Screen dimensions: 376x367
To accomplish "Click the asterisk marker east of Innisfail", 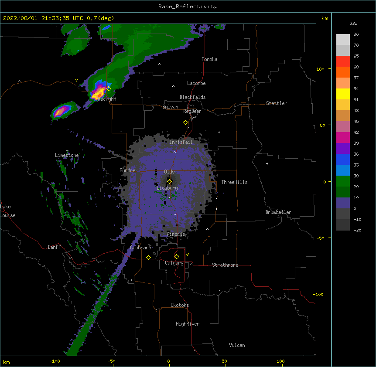I will click(219, 133).
